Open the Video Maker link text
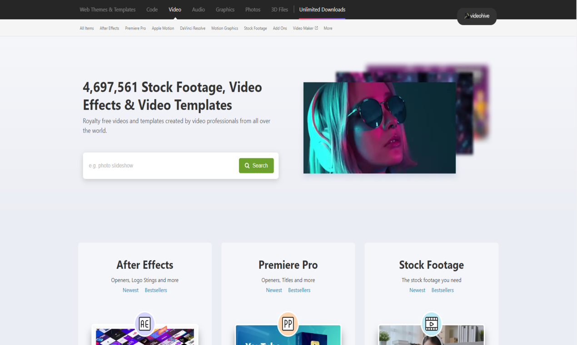This screenshot has height=345, width=577. click(303, 28)
